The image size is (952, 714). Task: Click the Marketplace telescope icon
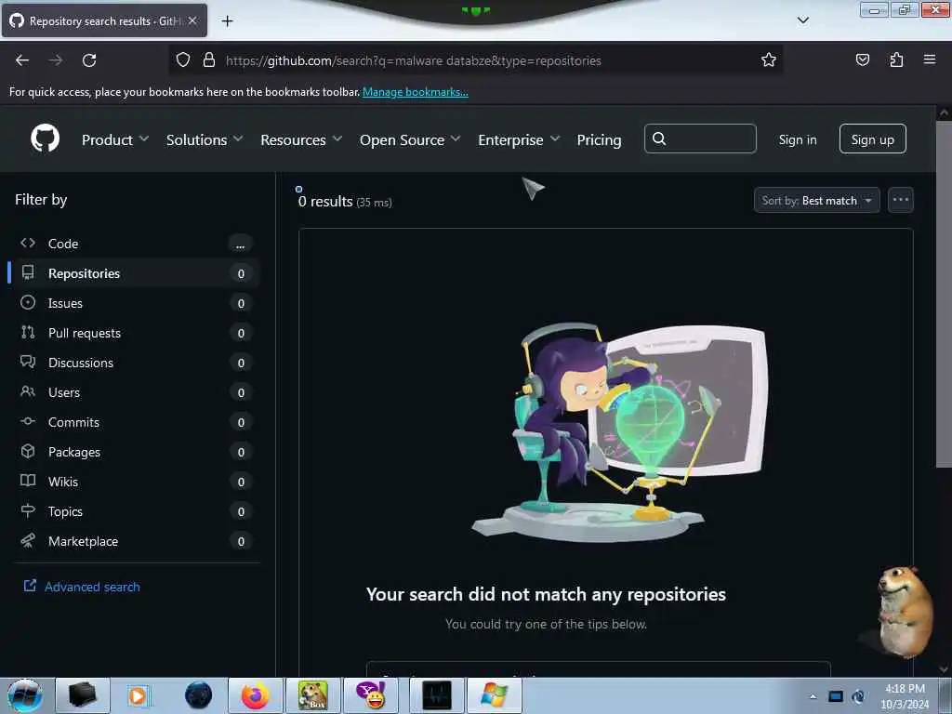tap(28, 540)
